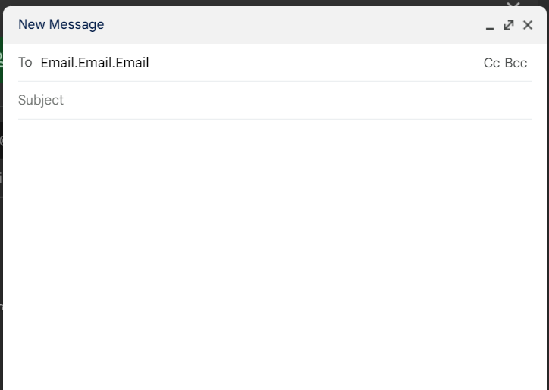Click the To label to select contacts
549x390 pixels.
click(25, 62)
